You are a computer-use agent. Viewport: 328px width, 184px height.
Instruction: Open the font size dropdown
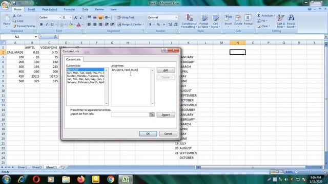pyautogui.click(x=70, y=17)
